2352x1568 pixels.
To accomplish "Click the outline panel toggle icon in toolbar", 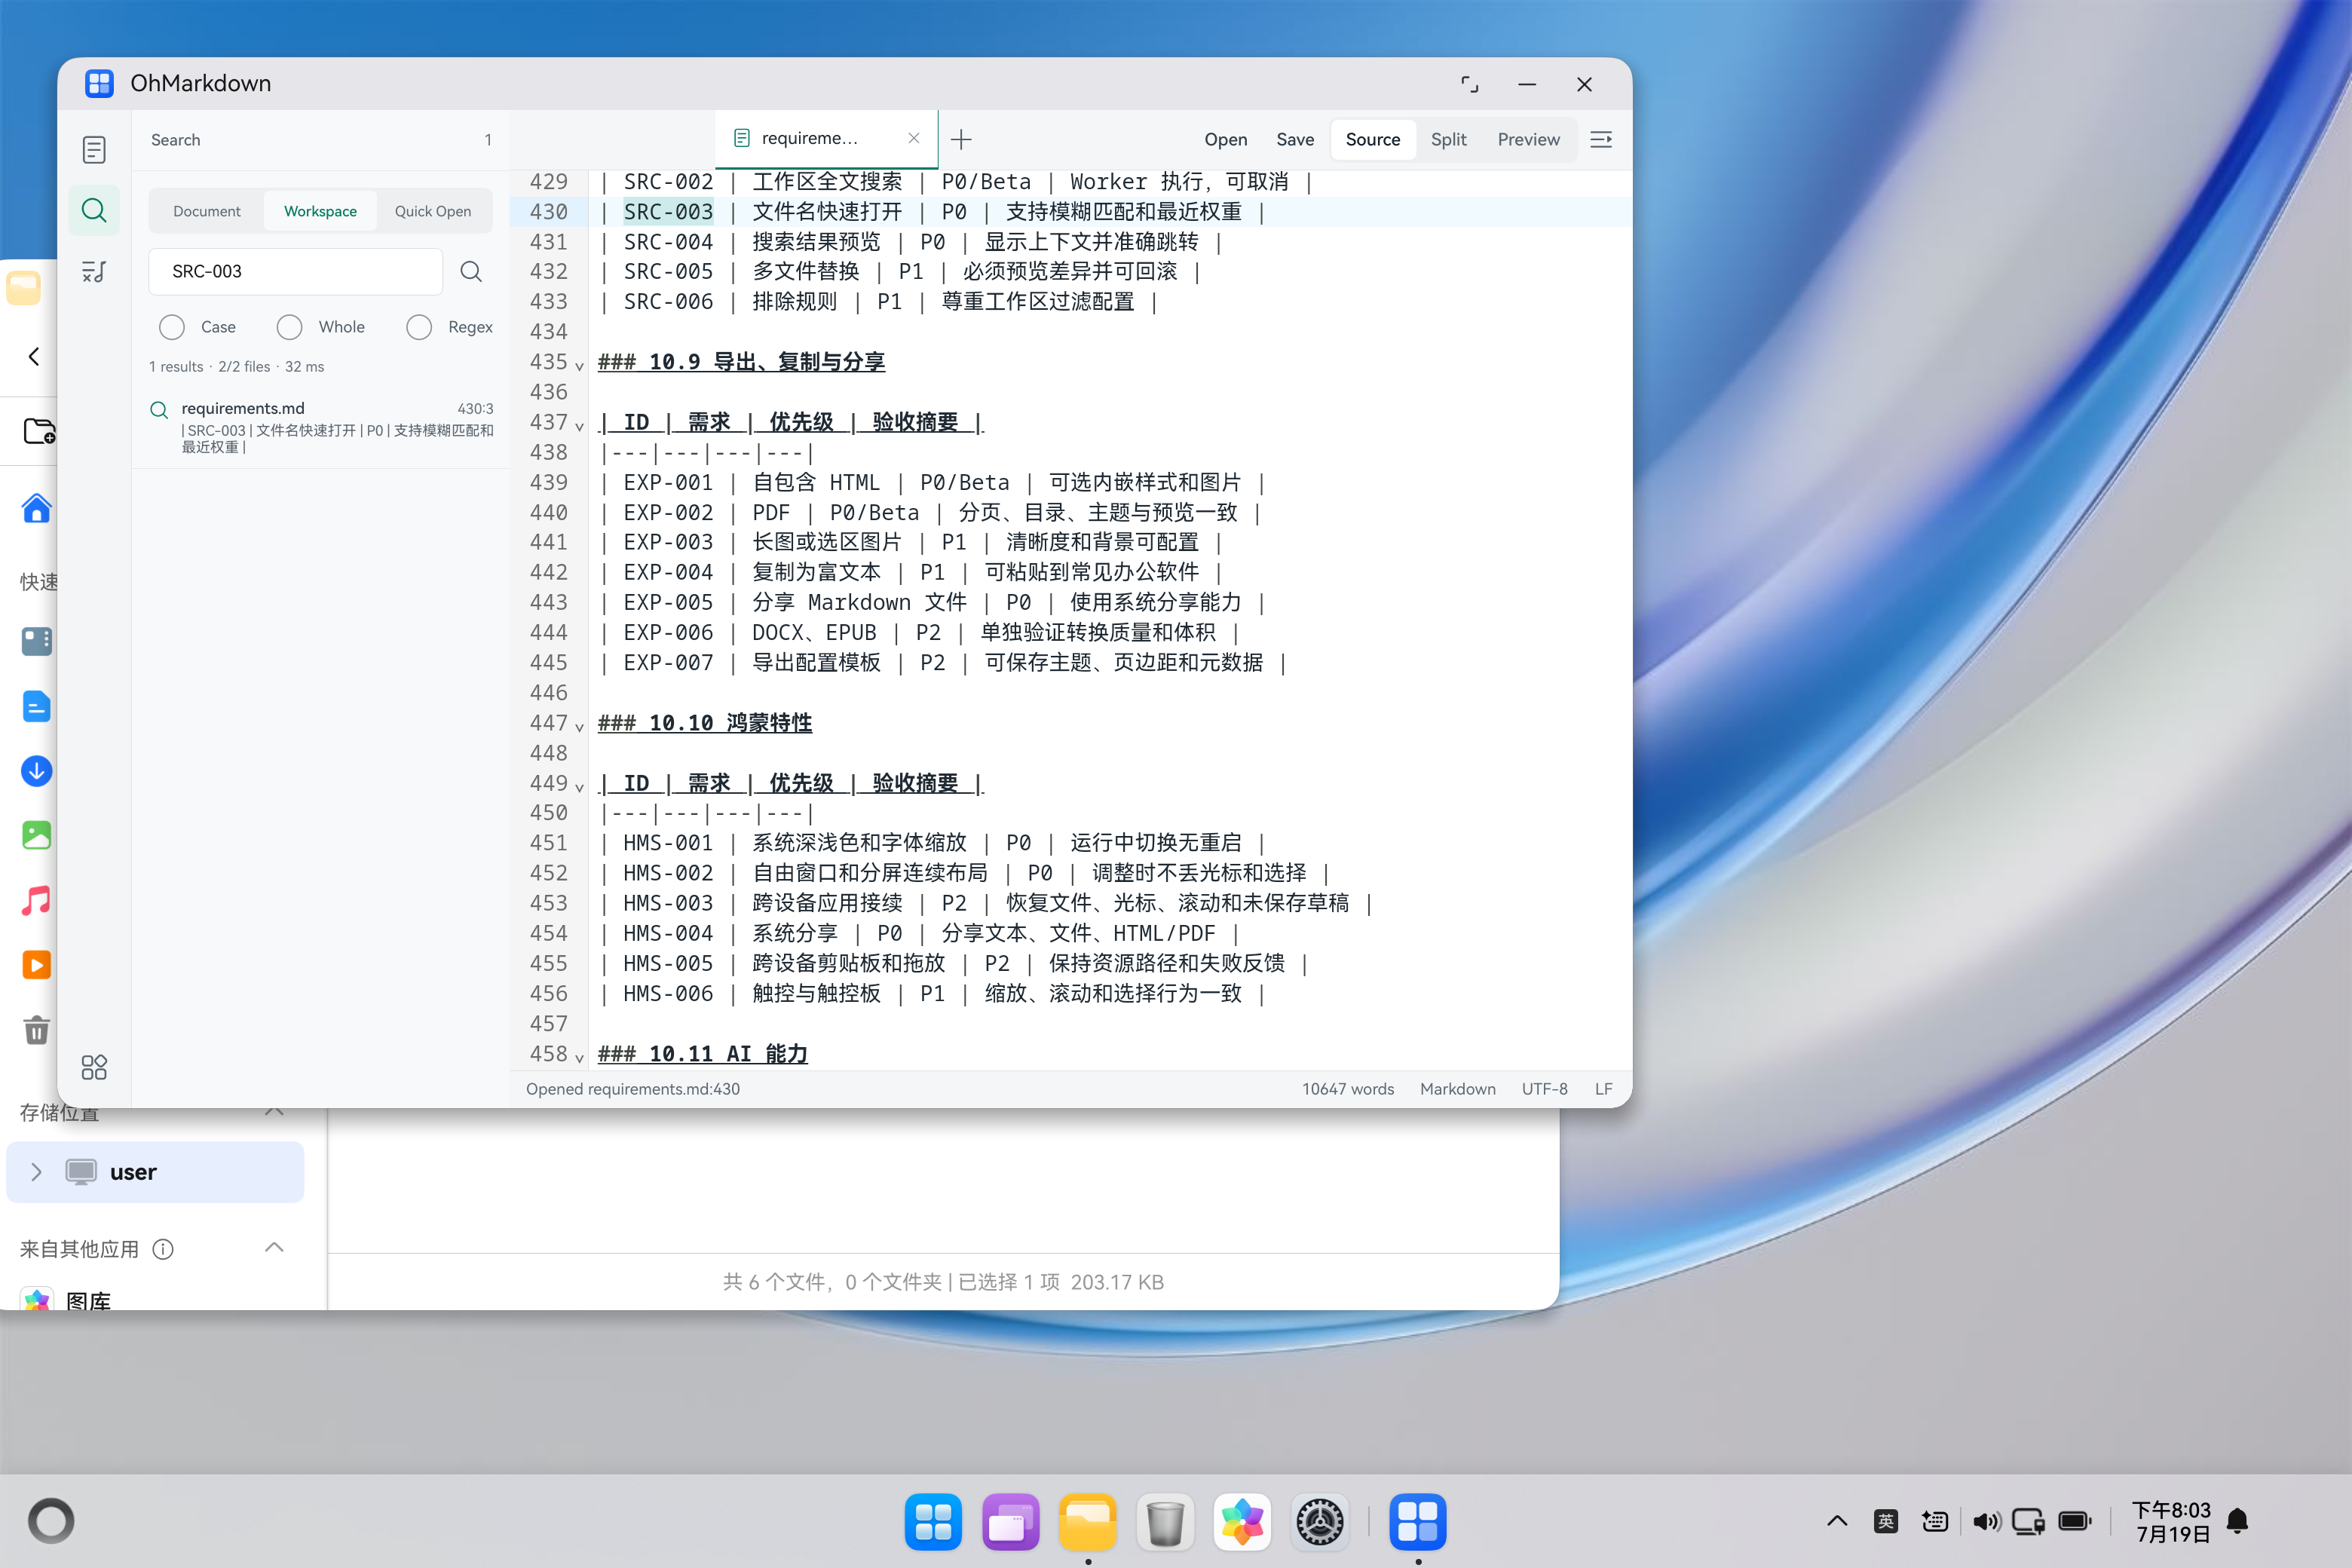I will (x=1600, y=139).
